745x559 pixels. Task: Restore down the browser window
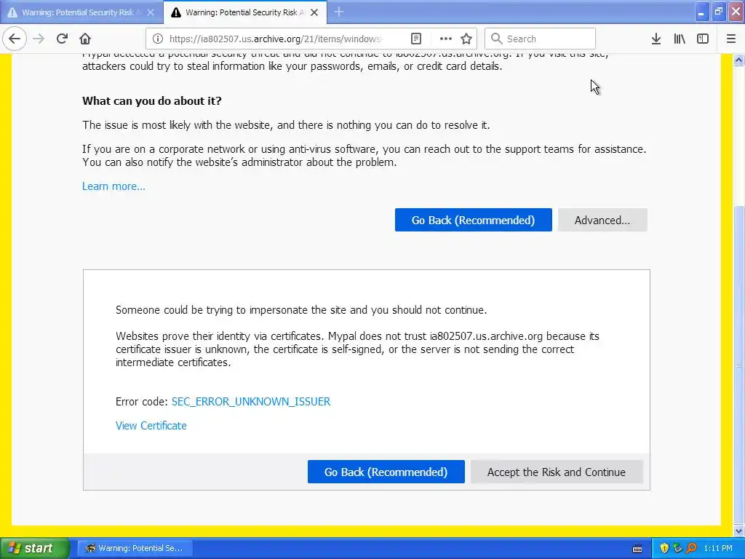pyautogui.click(x=719, y=12)
